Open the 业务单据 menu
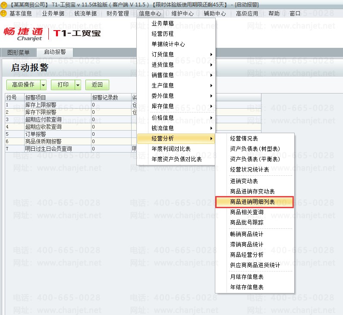Viewport: 343px width, 315px height. tap(53, 13)
